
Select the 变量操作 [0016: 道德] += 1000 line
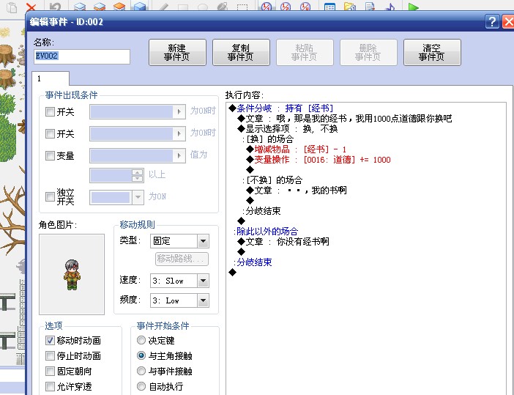(319, 160)
